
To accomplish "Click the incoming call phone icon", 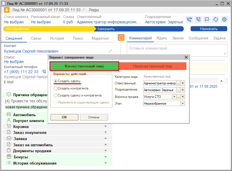I will point(189,19).
